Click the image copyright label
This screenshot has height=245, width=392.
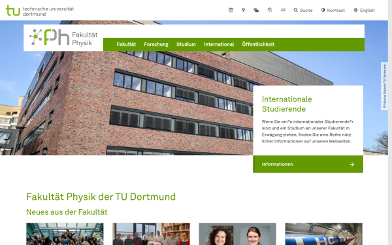[x=385, y=86]
